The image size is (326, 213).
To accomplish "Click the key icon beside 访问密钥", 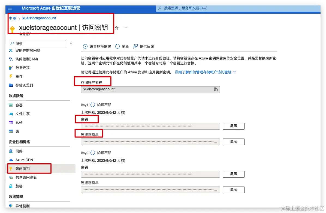I will pos(11,169).
